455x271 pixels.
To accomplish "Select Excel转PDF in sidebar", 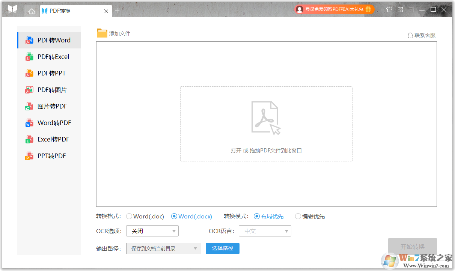I will point(49,139).
